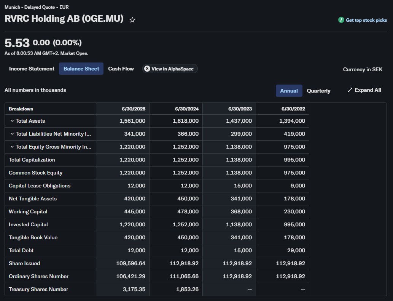Image resolution: width=393 pixels, height=301 pixels.
Task: Click Ordinary Shares value 106,421.29
Action: click(130, 276)
